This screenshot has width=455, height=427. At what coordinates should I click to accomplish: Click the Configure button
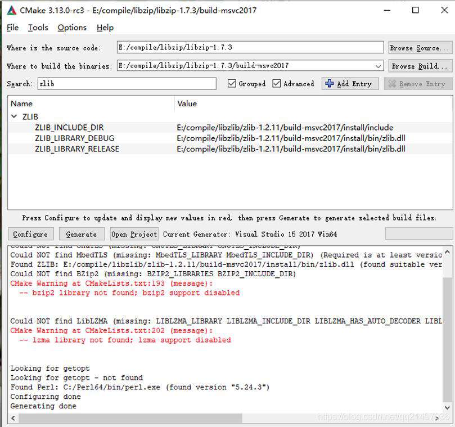pos(30,234)
